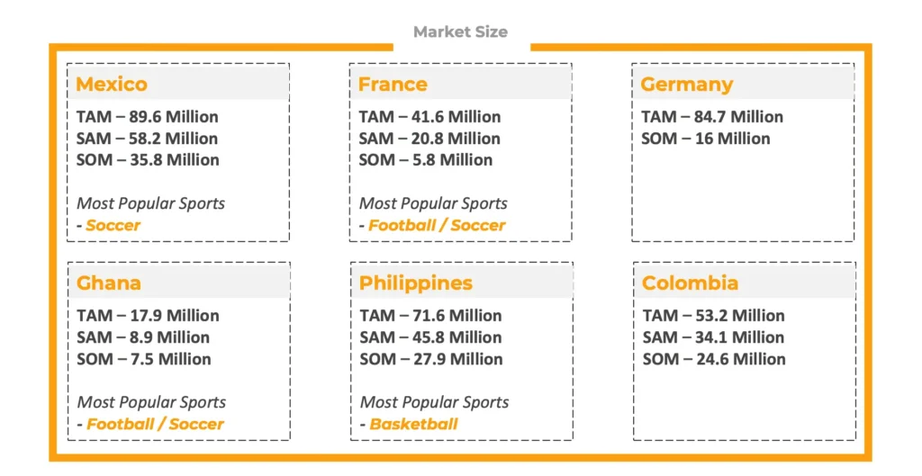Select the Philippines country heading

(x=415, y=283)
